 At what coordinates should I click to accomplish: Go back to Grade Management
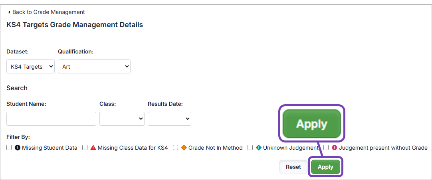click(48, 12)
